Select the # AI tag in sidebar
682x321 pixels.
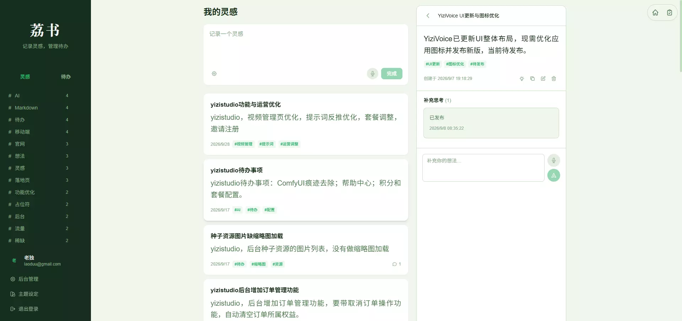38,96
